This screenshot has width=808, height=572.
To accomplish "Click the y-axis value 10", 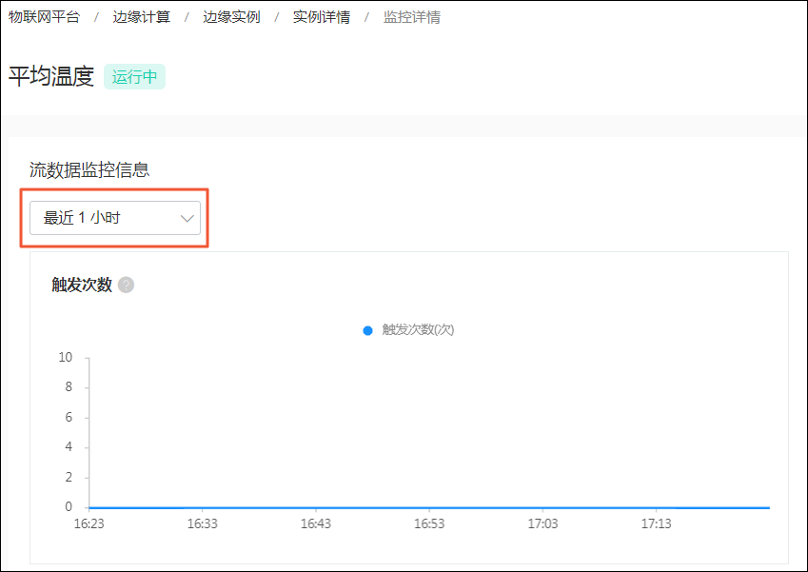I will 66,357.
